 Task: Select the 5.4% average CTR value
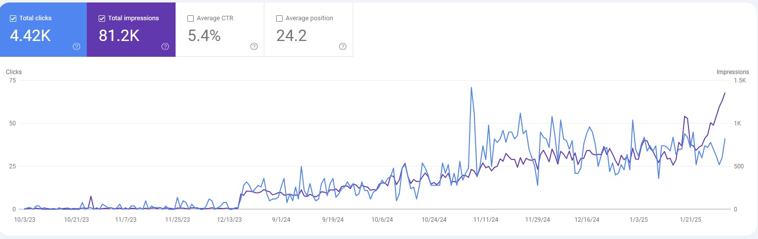coord(204,36)
